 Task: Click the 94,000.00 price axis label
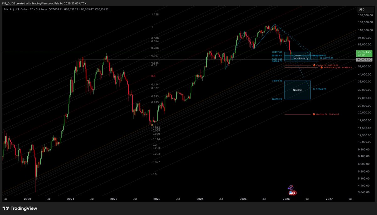365,38
